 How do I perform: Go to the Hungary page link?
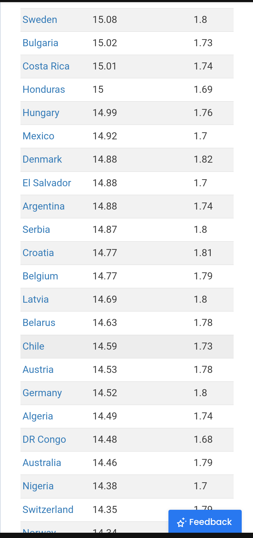pyautogui.click(x=41, y=113)
